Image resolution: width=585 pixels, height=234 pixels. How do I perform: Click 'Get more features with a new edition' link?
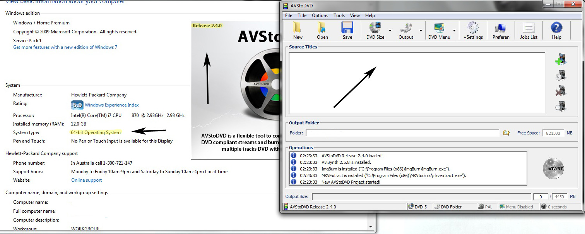click(x=65, y=47)
